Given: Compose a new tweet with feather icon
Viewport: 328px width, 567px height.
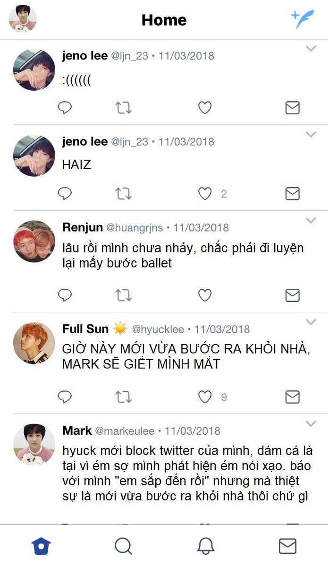Looking at the screenshot, I should 302,19.
